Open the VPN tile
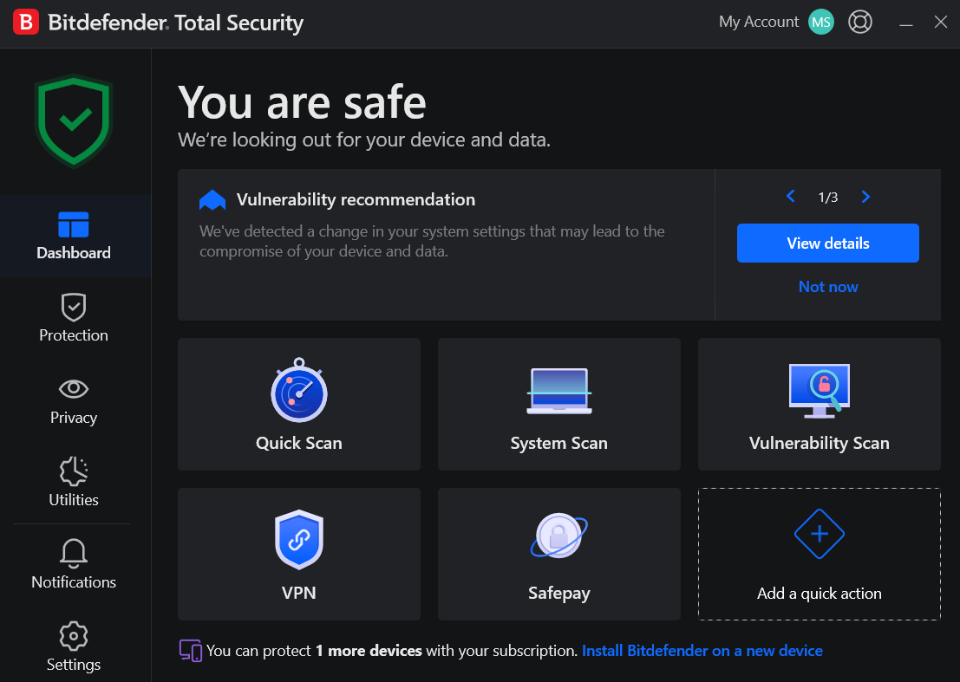This screenshot has height=682, width=960. click(299, 554)
